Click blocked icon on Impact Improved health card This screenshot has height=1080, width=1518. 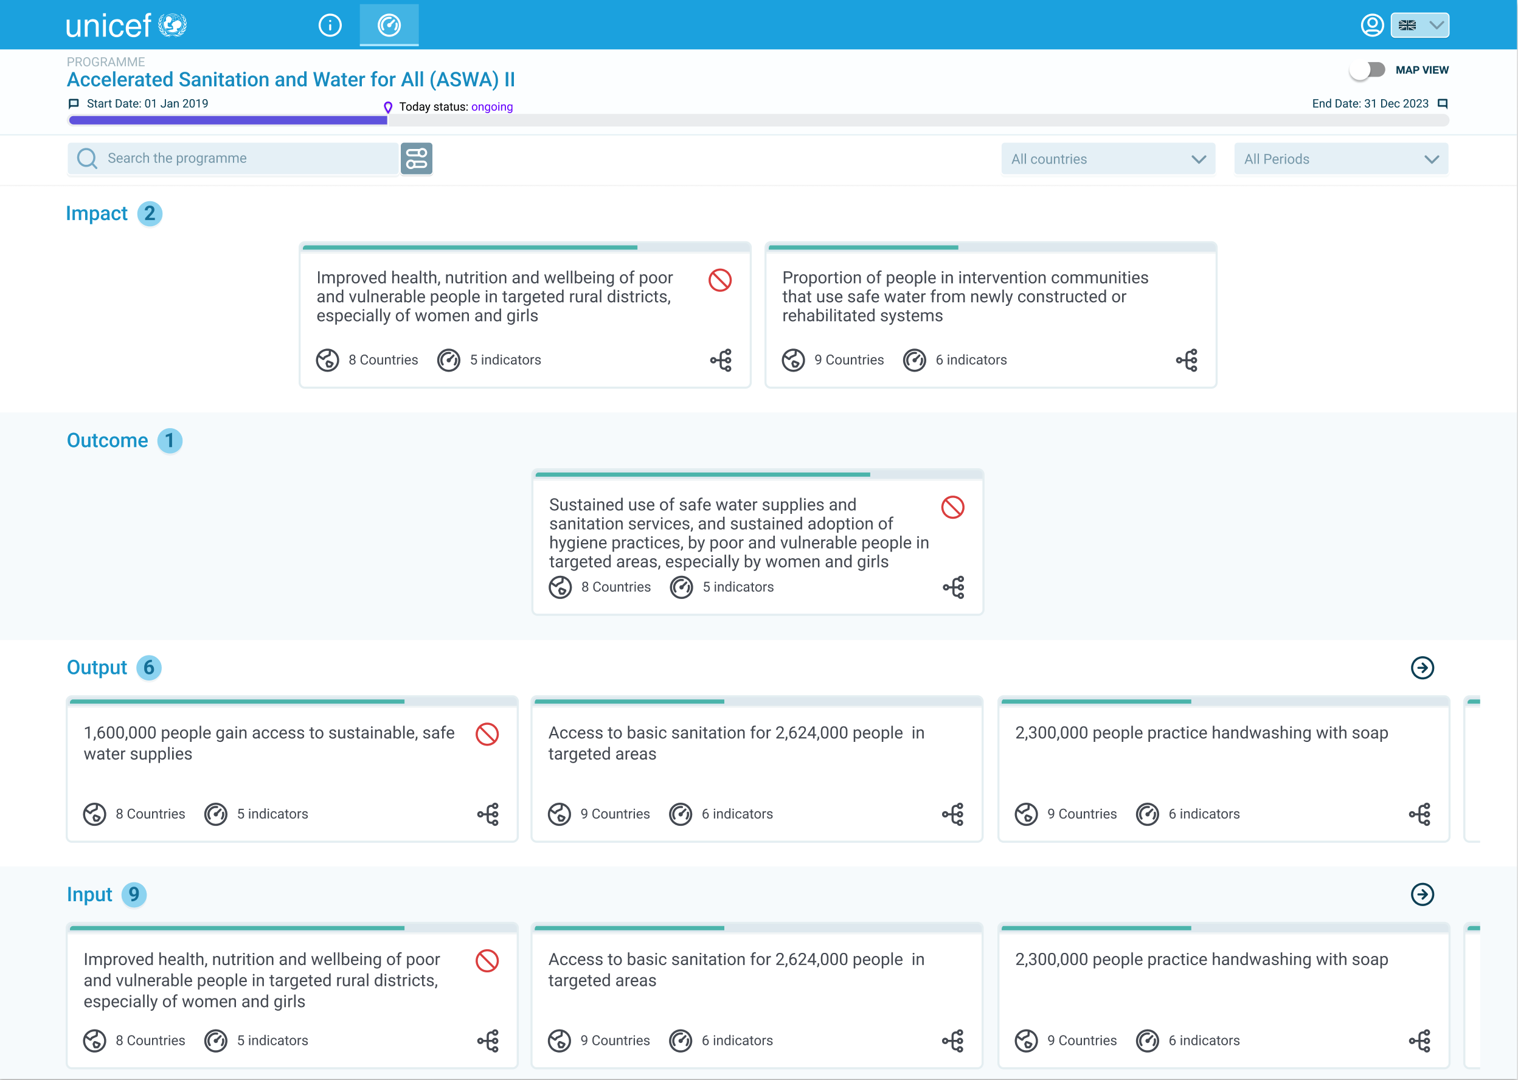[720, 280]
